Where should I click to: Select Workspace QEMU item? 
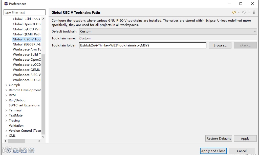click(x=26, y=70)
